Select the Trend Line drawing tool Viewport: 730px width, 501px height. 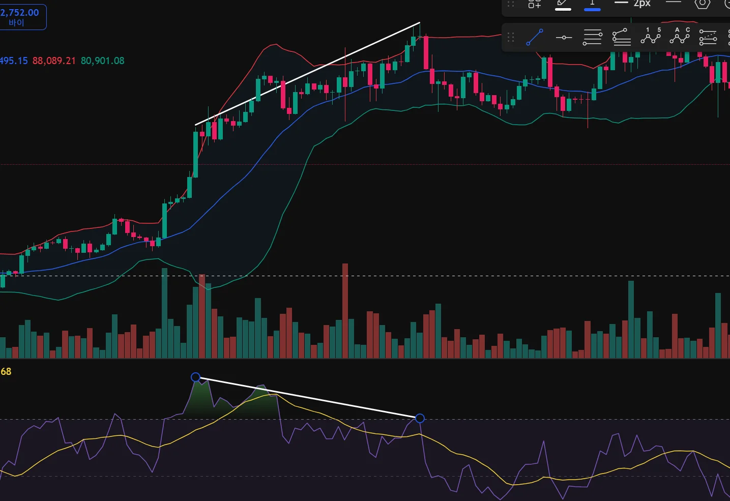click(x=535, y=37)
